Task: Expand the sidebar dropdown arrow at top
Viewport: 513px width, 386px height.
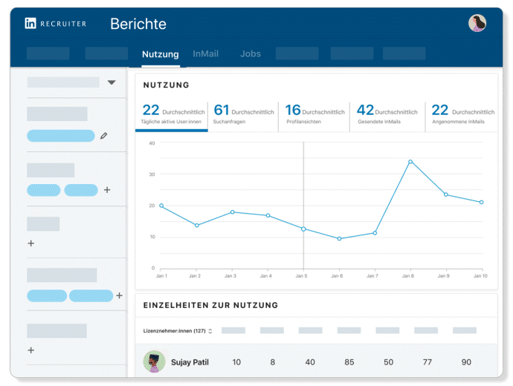Action: (x=112, y=82)
